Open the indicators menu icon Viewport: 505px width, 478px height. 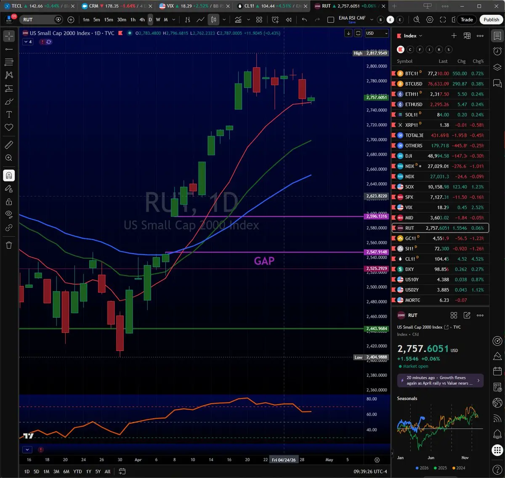(238, 20)
